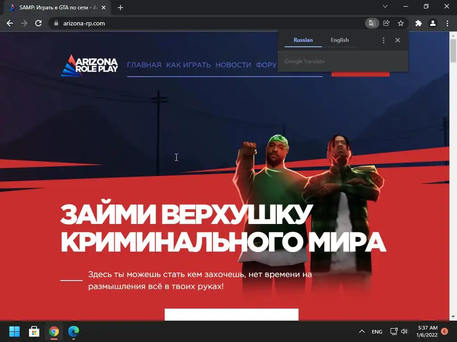Launch Microsoft Store from the taskbar
This screenshot has height=342, width=457.
point(34,331)
